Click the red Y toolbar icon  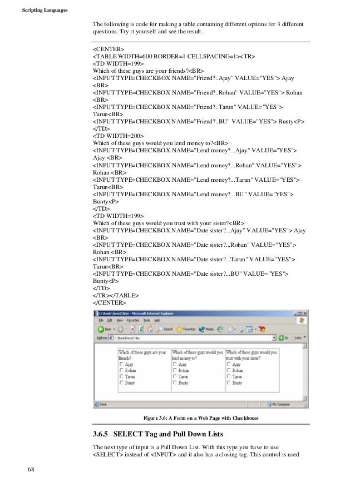262,329
